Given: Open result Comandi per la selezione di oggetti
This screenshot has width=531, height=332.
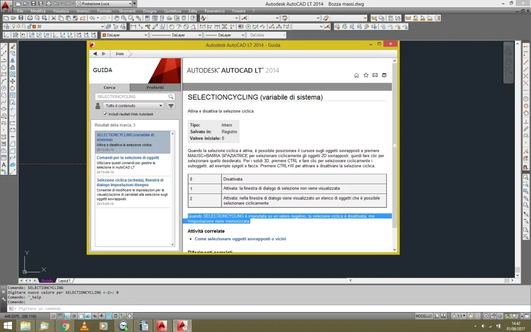Looking at the screenshot, I should (128, 158).
